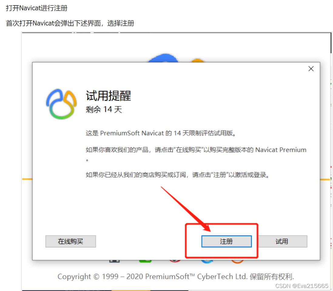Click the colorful Navicat logo in dialog
Viewport: 333px width, 291px height.
click(61, 104)
